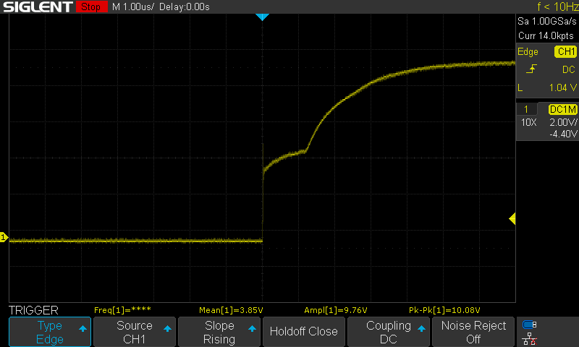
Task: Click the DC1M coupling badge
Action: [562, 109]
